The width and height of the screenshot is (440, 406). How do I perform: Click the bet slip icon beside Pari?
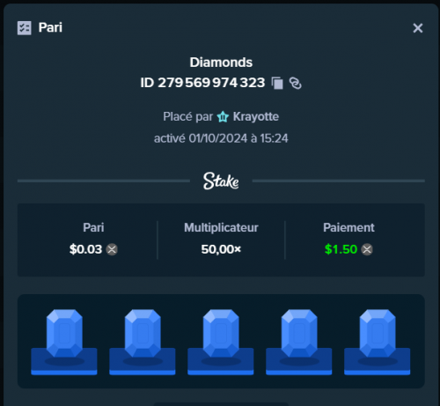pos(25,28)
